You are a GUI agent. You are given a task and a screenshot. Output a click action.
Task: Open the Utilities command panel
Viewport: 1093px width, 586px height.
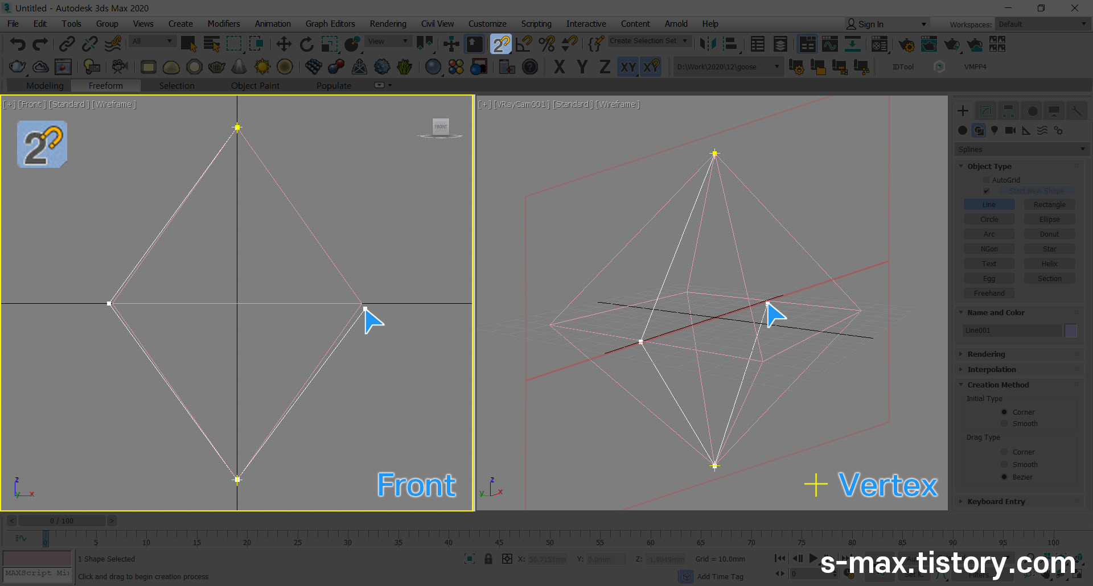(x=1076, y=111)
